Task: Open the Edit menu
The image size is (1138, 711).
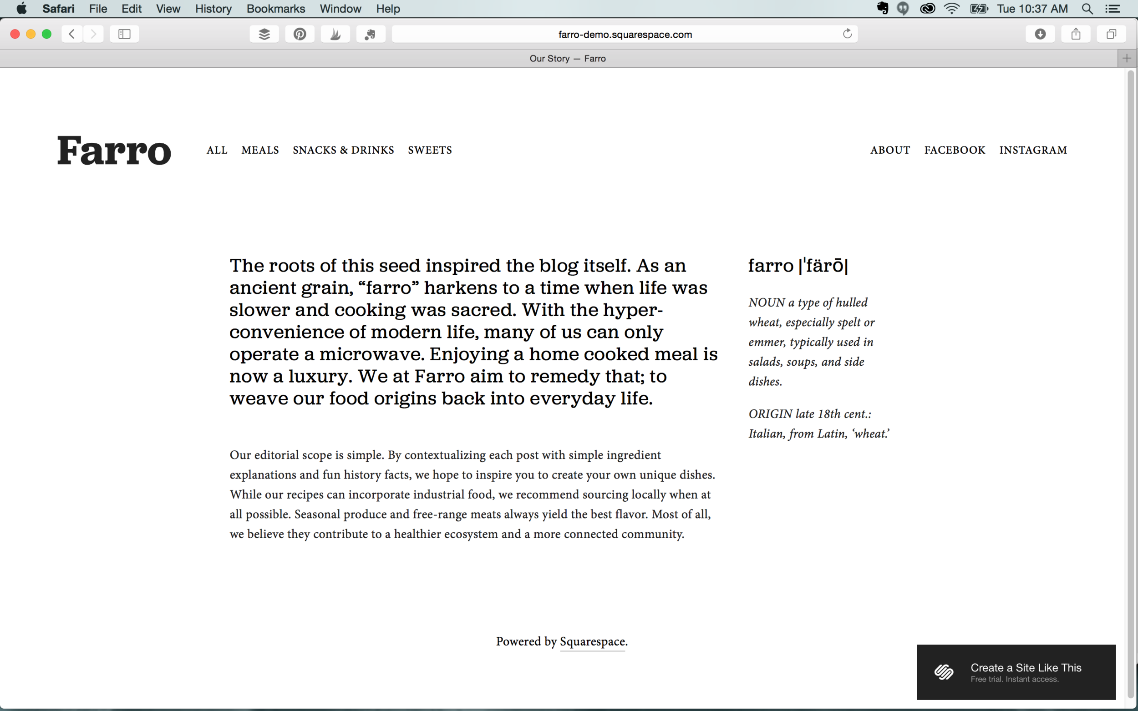Action: point(131,9)
